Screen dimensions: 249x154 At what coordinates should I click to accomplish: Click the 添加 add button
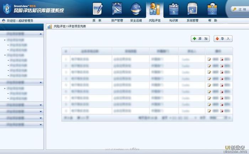click(x=200, y=39)
